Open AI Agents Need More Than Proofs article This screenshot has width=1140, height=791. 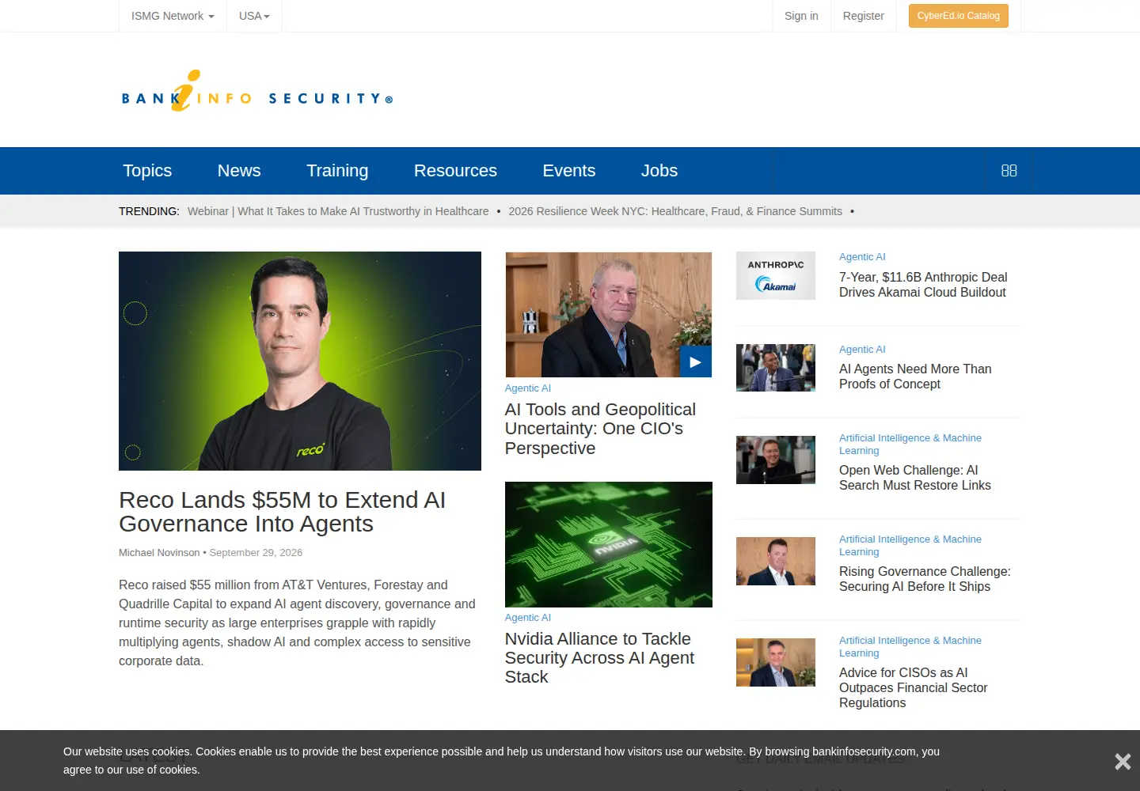click(x=915, y=377)
